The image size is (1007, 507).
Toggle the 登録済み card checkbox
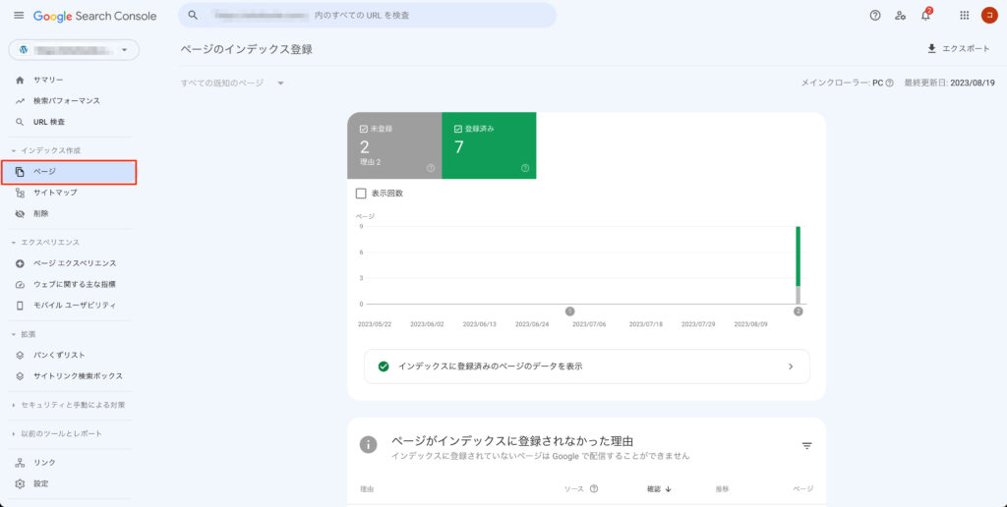point(458,129)
